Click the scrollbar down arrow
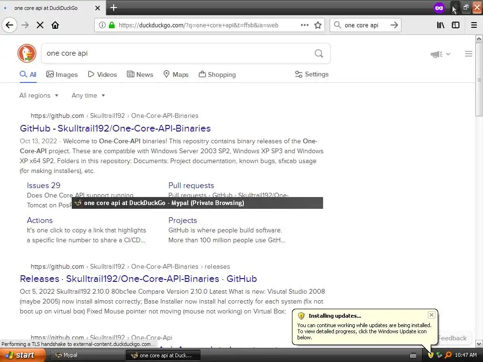483x362 pixels. [x=479, y=344]
